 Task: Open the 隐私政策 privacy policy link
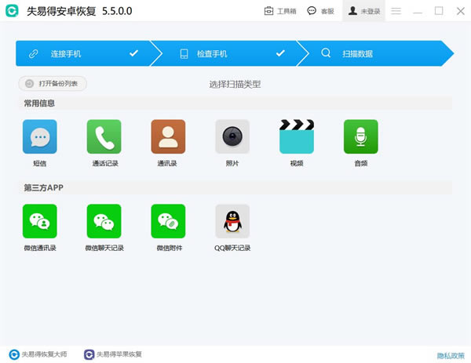pos(450,354)
